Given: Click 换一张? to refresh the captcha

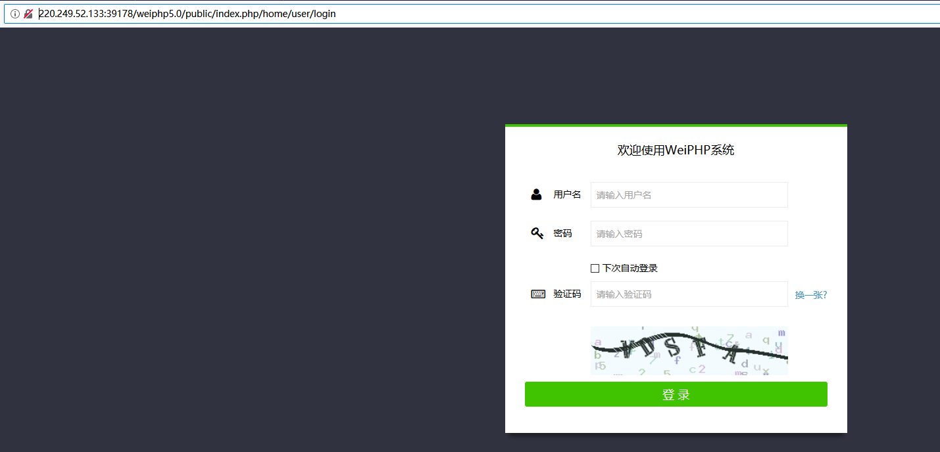Looking at the screenshot, I should (x=810, y=294).
